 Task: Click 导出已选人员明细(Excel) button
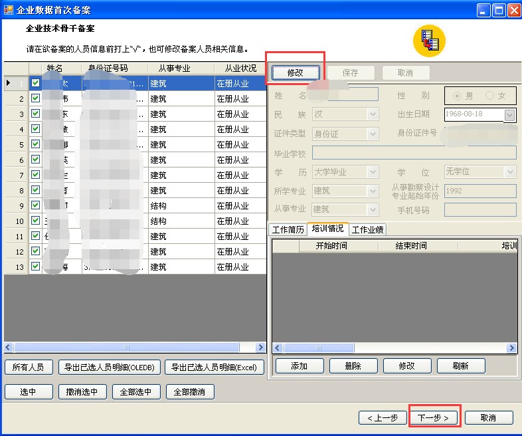215,367
